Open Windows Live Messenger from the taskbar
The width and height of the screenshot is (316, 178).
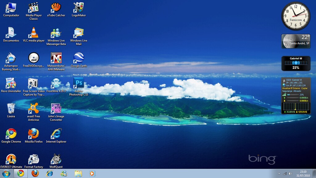point(64,173)
